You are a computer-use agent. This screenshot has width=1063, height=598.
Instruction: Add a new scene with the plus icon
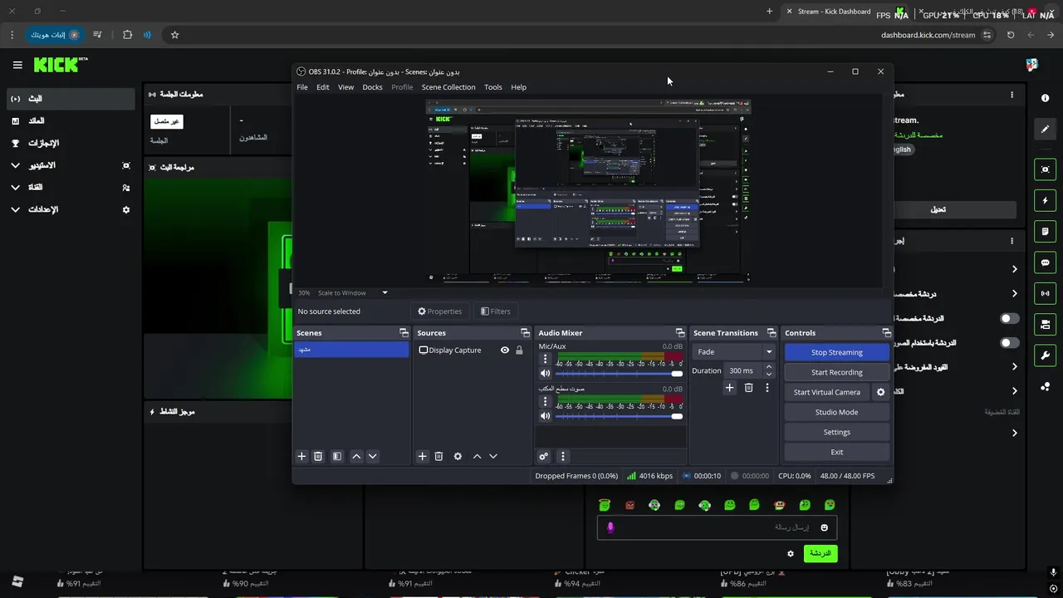pos(301,456)
